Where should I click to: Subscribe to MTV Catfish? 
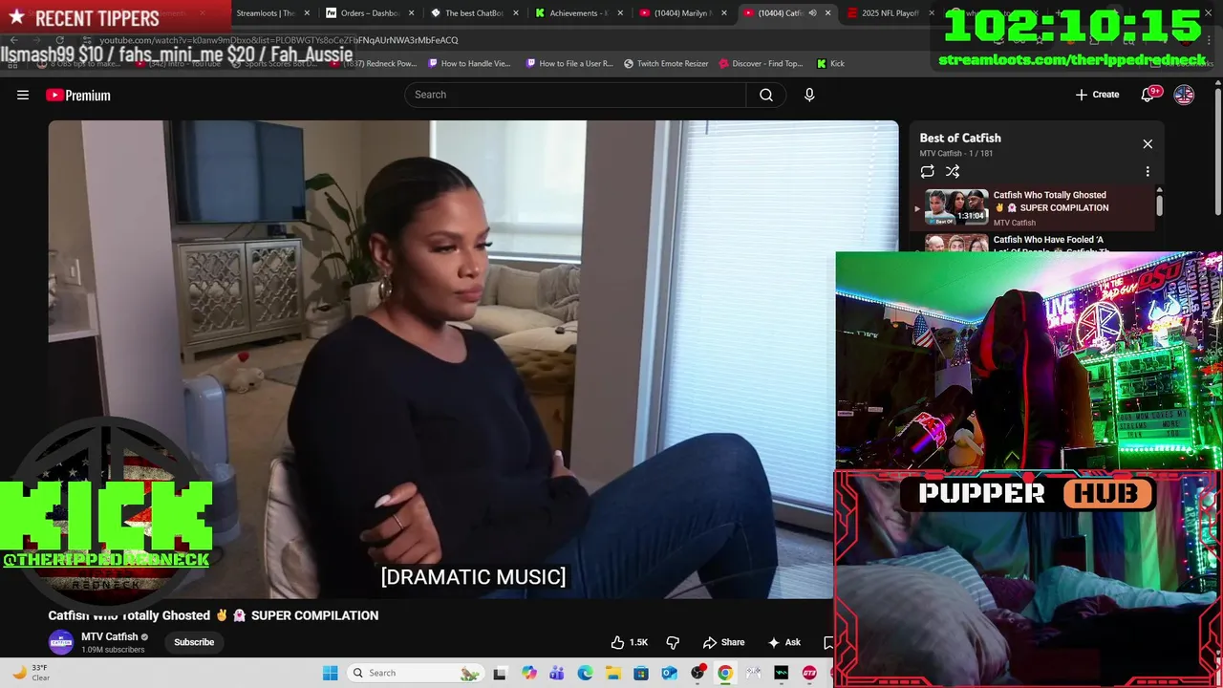point(194,642)
